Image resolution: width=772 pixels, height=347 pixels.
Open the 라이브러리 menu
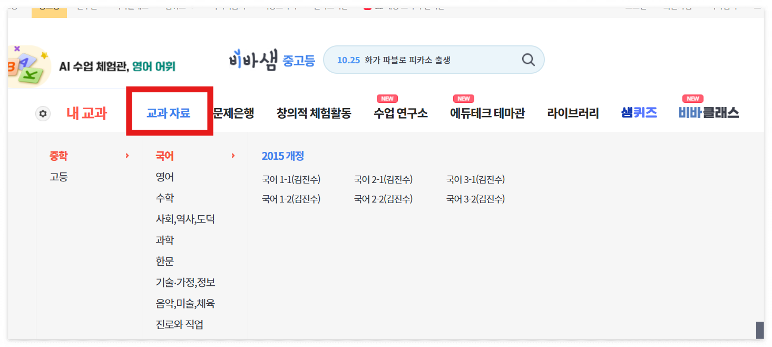click(573, 112)
